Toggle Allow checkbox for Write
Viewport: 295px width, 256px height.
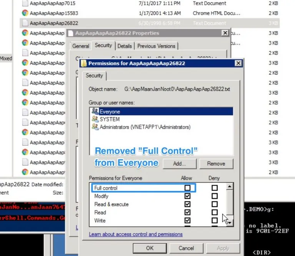[x=187, y=220]
